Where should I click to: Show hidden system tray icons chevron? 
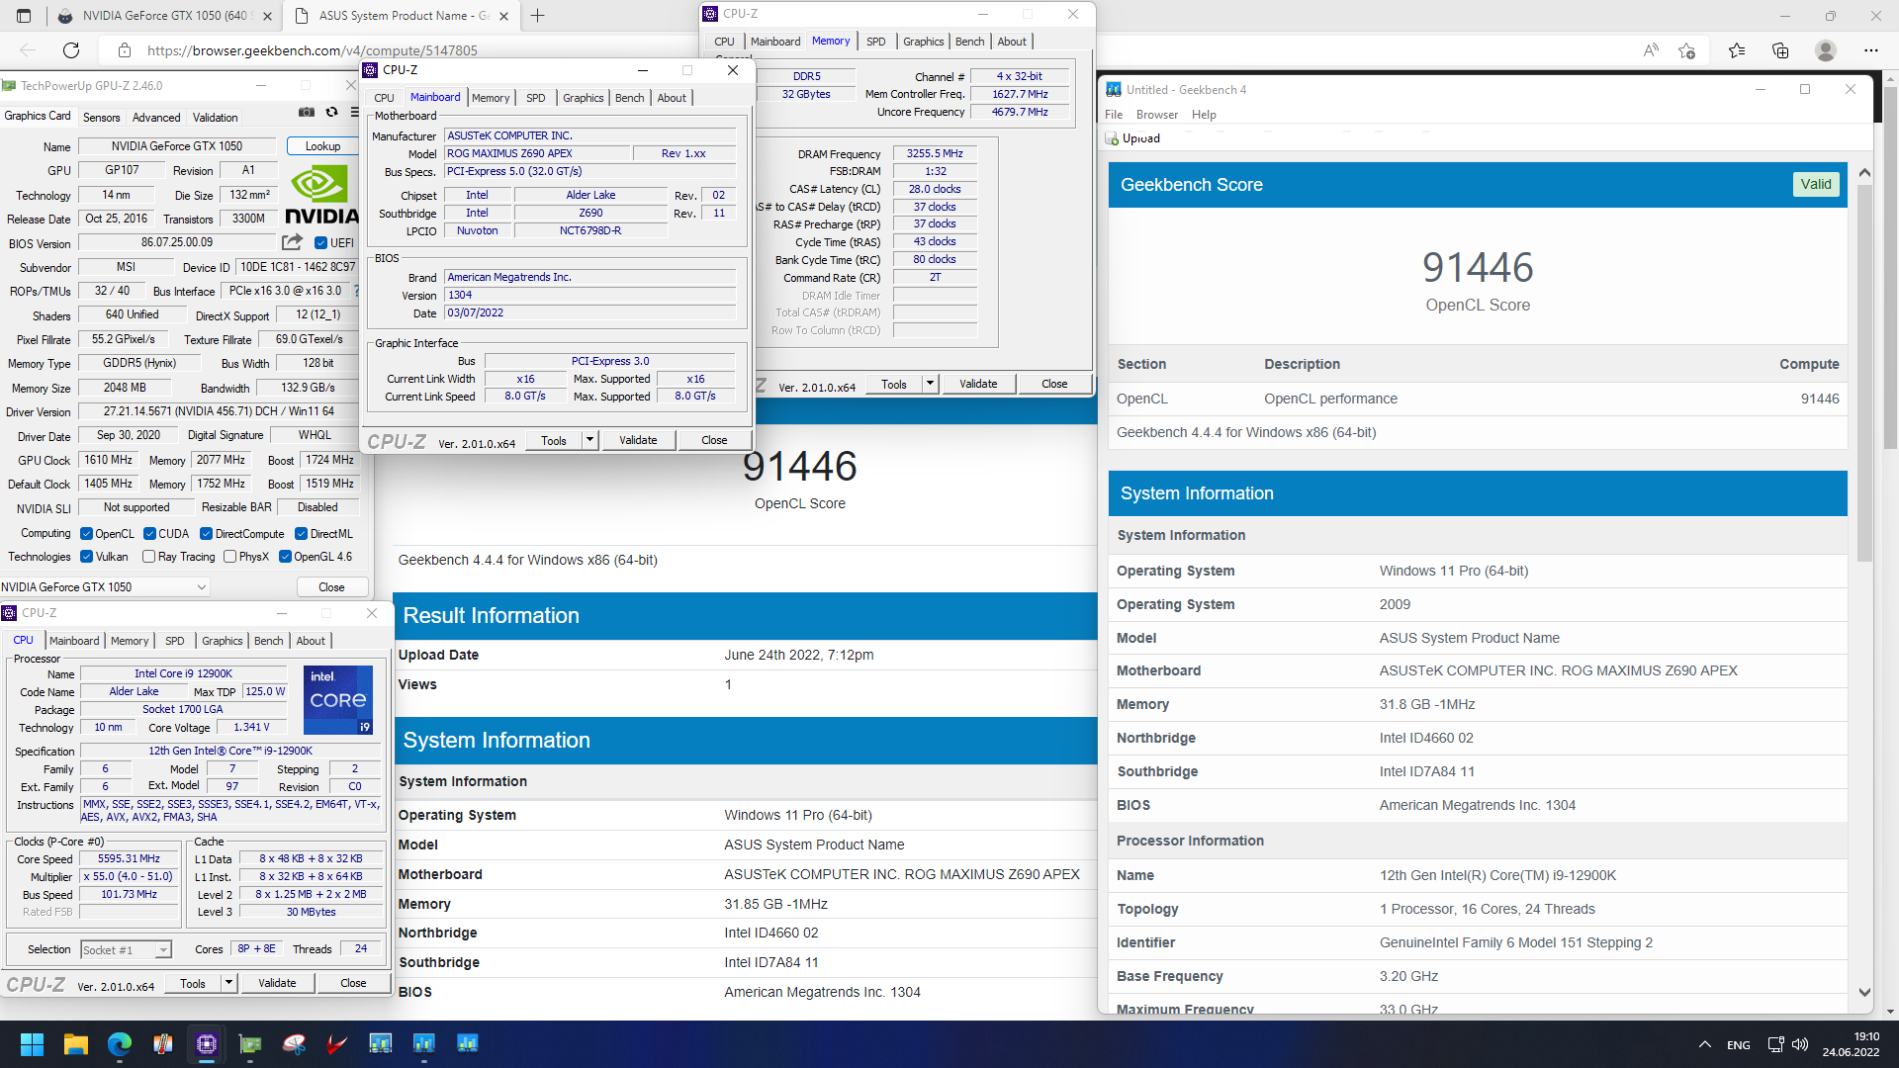[1705, 1044]
